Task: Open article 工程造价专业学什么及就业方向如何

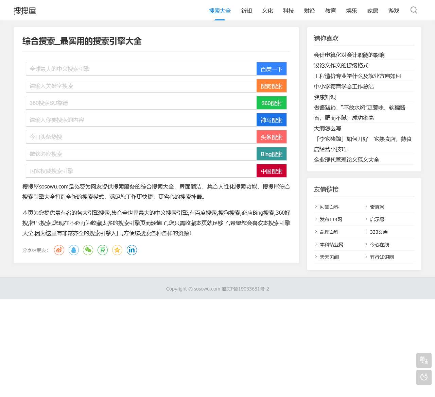Action: (358, 76)
